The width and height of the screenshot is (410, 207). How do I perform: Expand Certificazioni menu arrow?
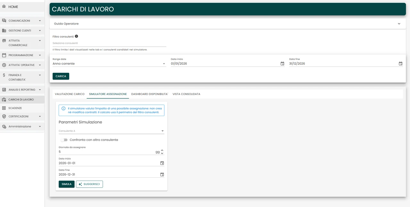click(x=40, y=116)
